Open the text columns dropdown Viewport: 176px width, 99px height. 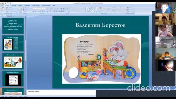(64, 11)
